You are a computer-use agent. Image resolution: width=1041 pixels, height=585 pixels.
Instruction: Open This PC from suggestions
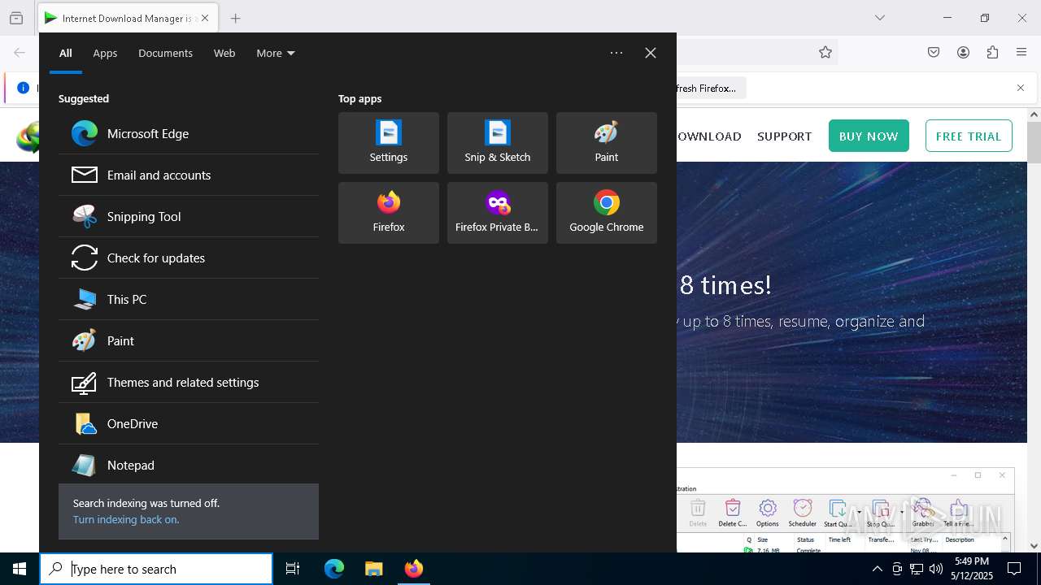[x=189, y=299]
